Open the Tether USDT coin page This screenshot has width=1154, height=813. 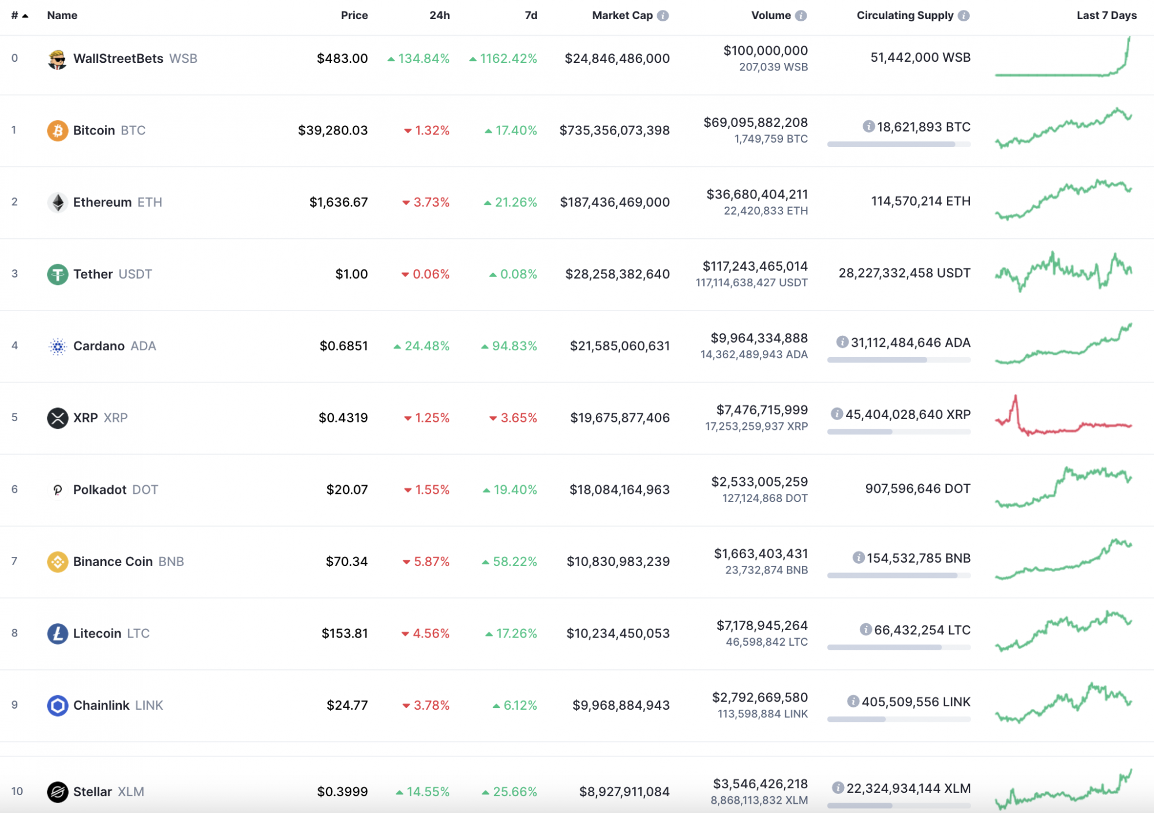tap(113, 274)
